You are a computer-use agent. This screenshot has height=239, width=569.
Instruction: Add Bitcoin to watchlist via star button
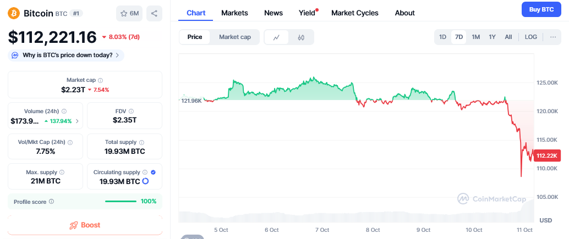129,13
